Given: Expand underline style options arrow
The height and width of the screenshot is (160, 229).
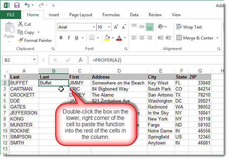Looking at the screenshot, I should click(83, 38).
